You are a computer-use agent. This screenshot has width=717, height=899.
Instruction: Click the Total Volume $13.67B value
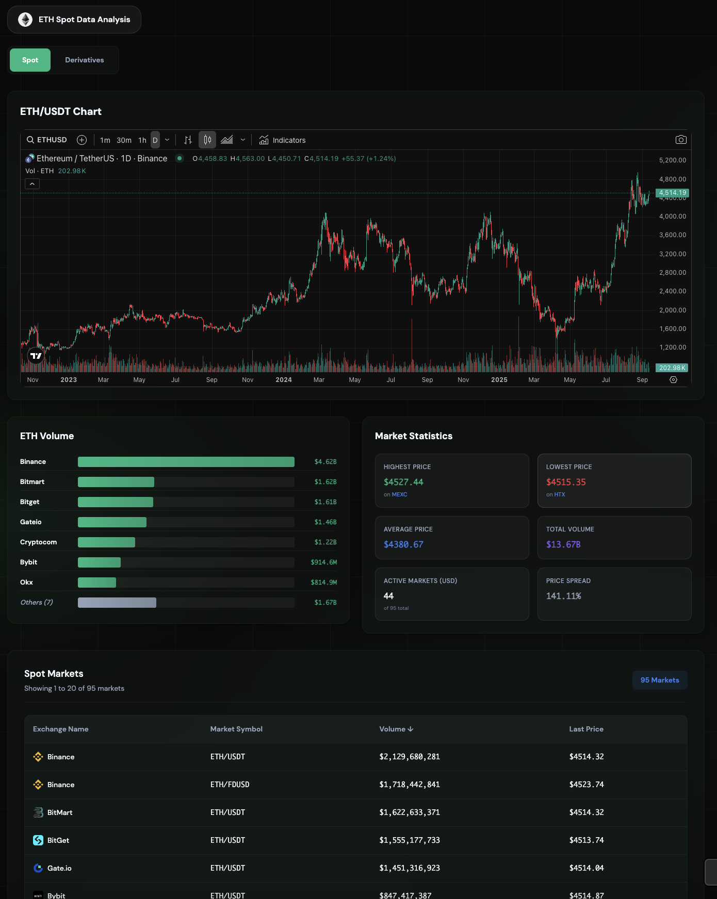pyautogui.click(x=563, y=544)
